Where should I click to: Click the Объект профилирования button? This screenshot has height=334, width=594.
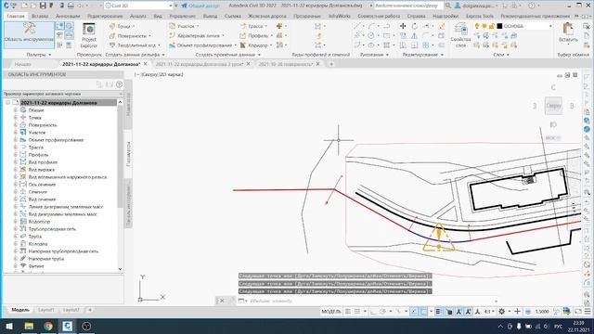pyautogui.click(x=200, y=45)
